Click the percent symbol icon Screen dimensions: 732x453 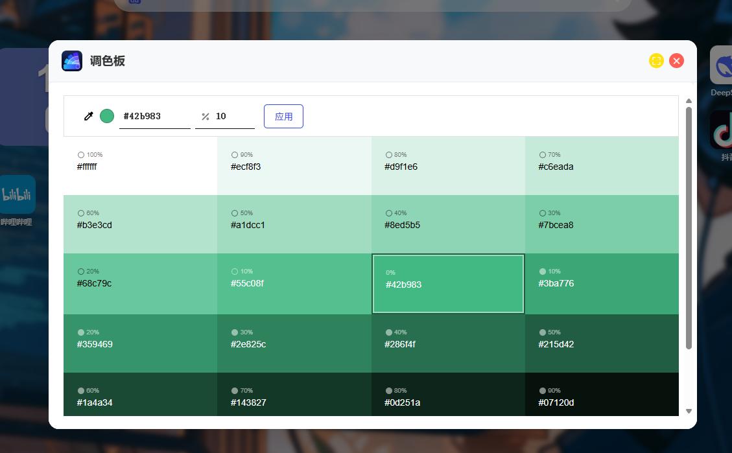click(206, 117)
